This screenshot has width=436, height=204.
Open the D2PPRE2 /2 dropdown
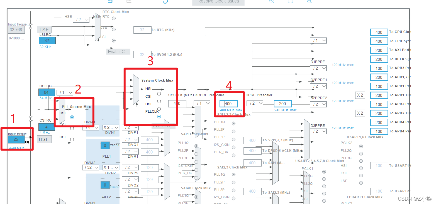pos(318,104)
